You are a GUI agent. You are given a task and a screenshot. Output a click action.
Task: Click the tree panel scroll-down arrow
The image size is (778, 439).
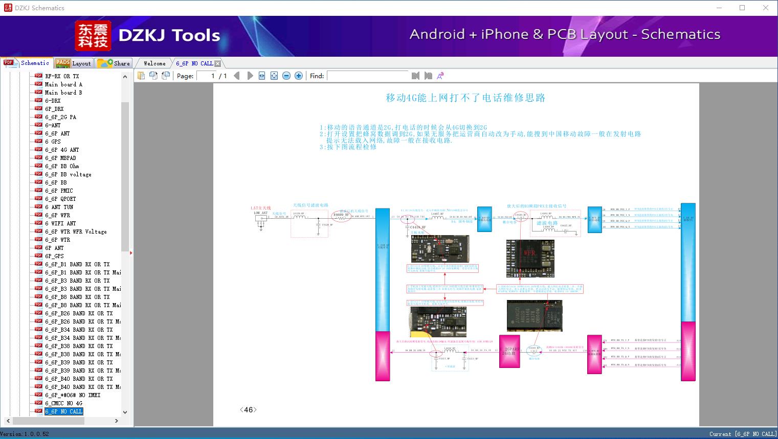click(125, 412)
